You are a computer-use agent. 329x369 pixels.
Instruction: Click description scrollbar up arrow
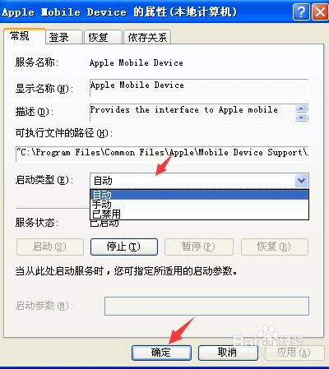[x=301, y=108]
